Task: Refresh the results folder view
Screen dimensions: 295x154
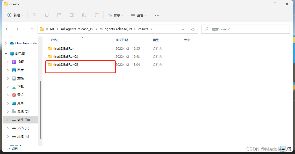Action: click(x=193, y=29)
